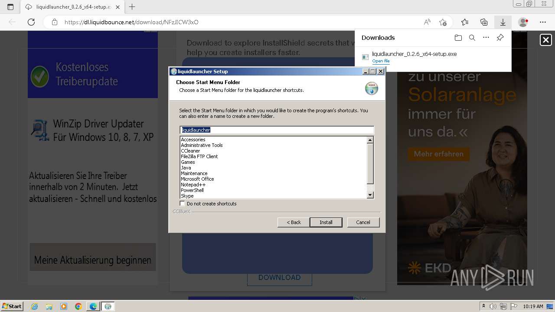The width and height of the screenshot is (555, 312).
Task: Open Action Center flag icon
Action: [x=513, y=306]
